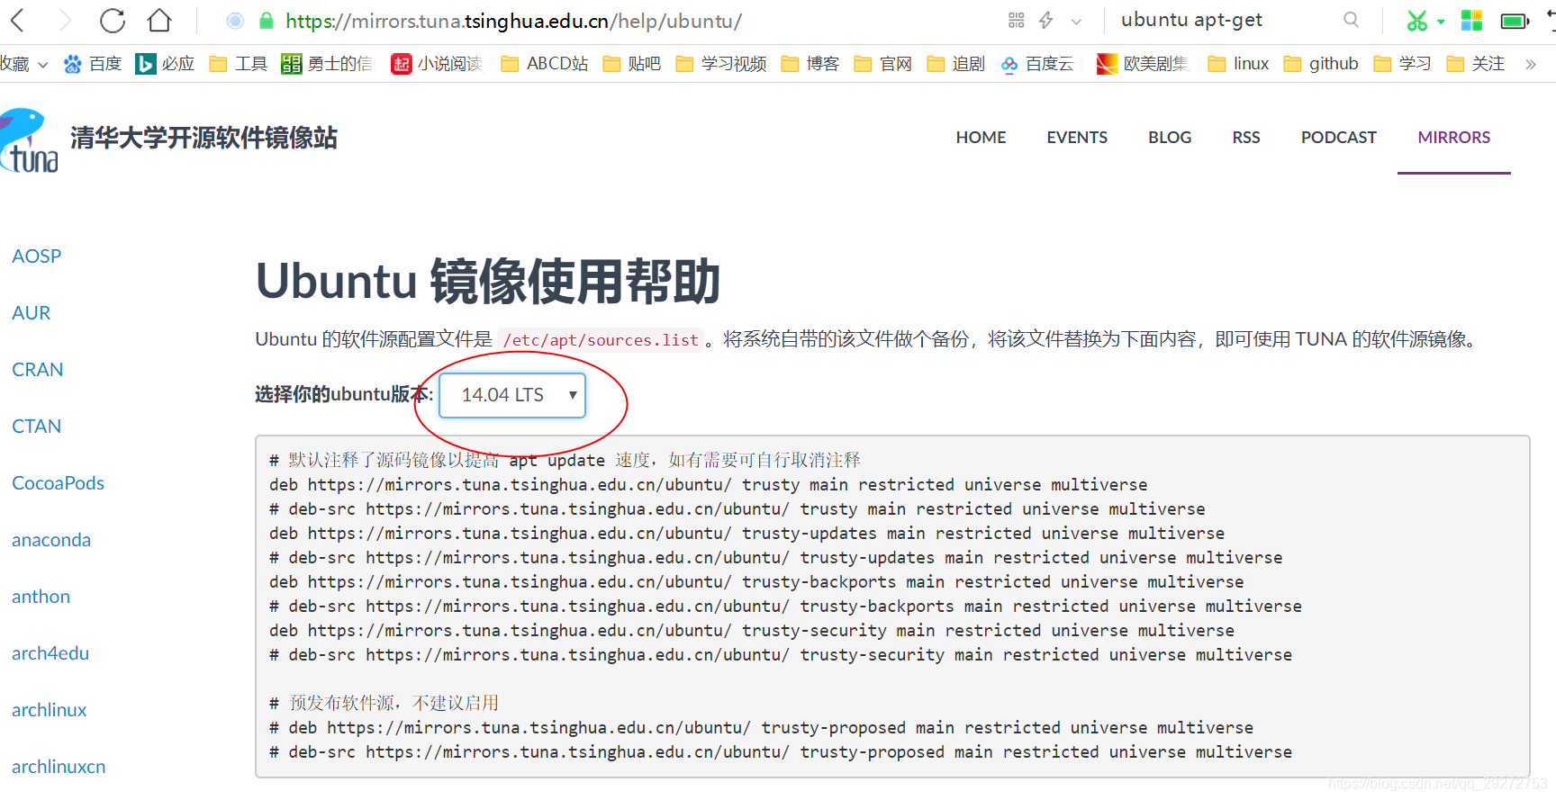Open ABCD站 bookmark folder
1556x800 pixels.
(x=545, y=64)
